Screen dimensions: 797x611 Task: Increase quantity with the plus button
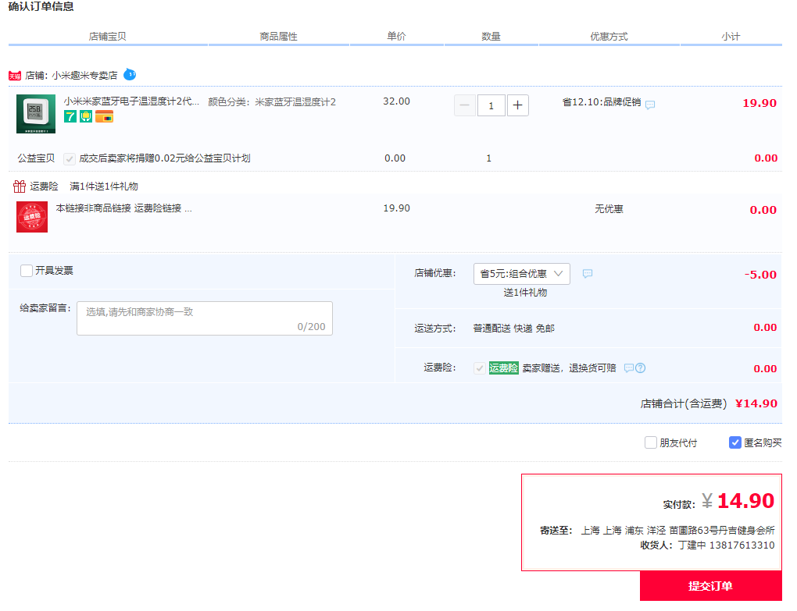(517, 105)
